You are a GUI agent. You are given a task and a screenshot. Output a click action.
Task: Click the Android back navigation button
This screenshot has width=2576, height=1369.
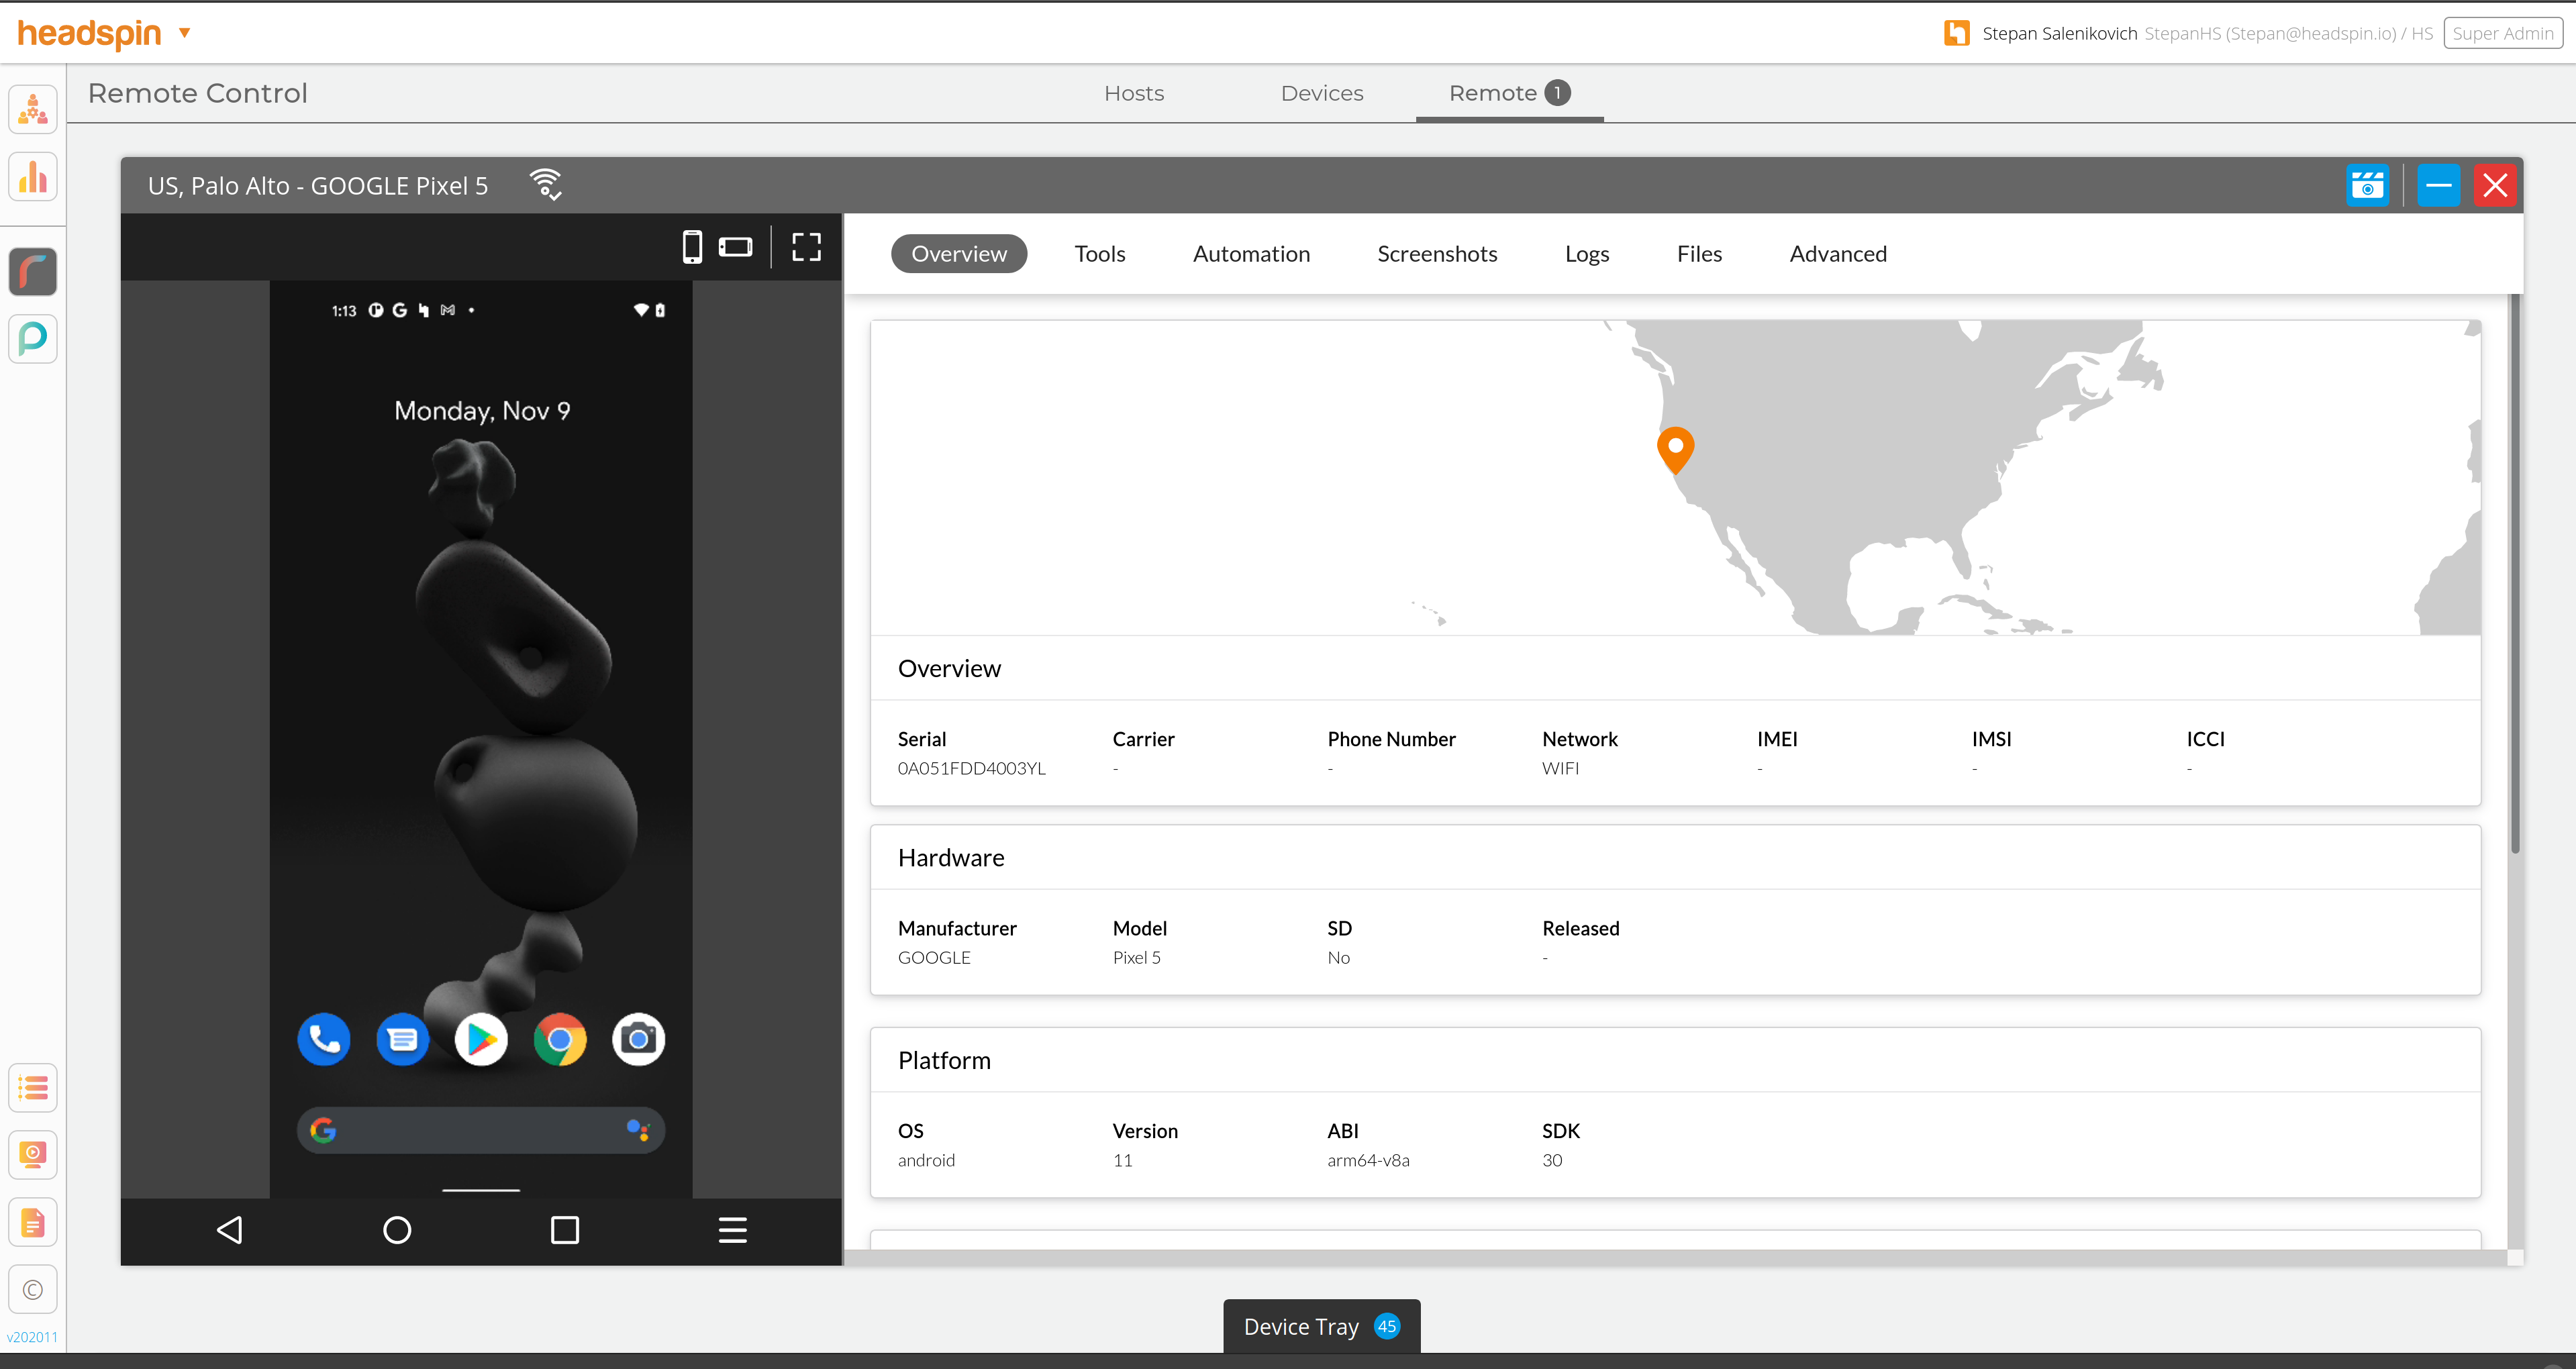230,1230
